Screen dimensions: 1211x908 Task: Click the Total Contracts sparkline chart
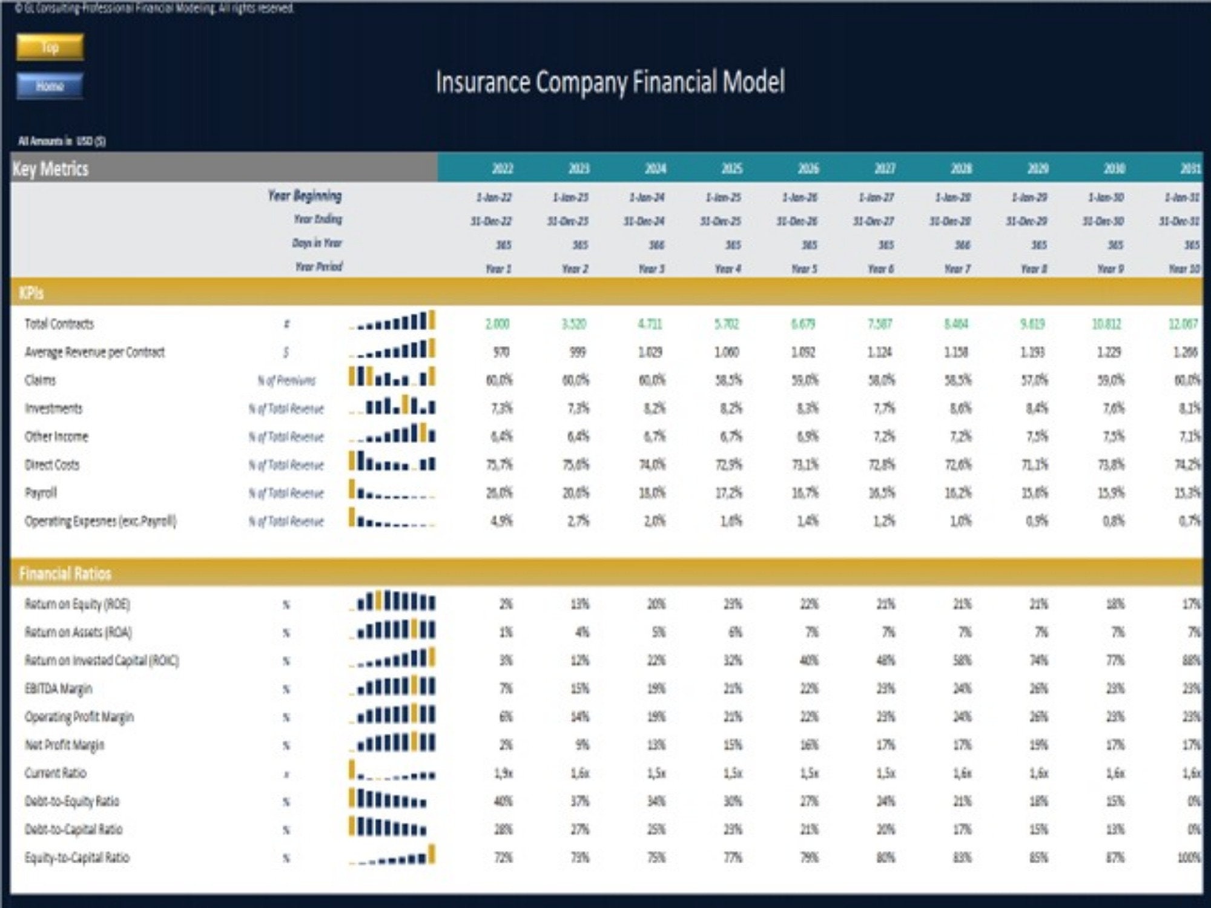tap(394, 324)
